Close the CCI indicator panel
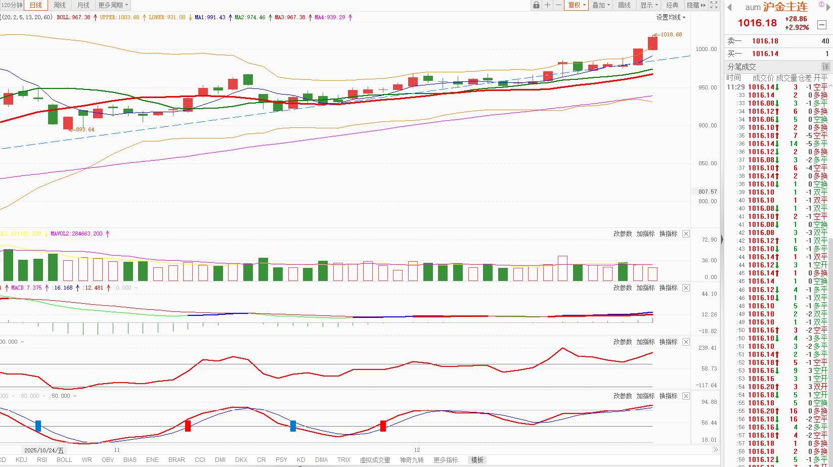833x467 pixels. (686, 342)
